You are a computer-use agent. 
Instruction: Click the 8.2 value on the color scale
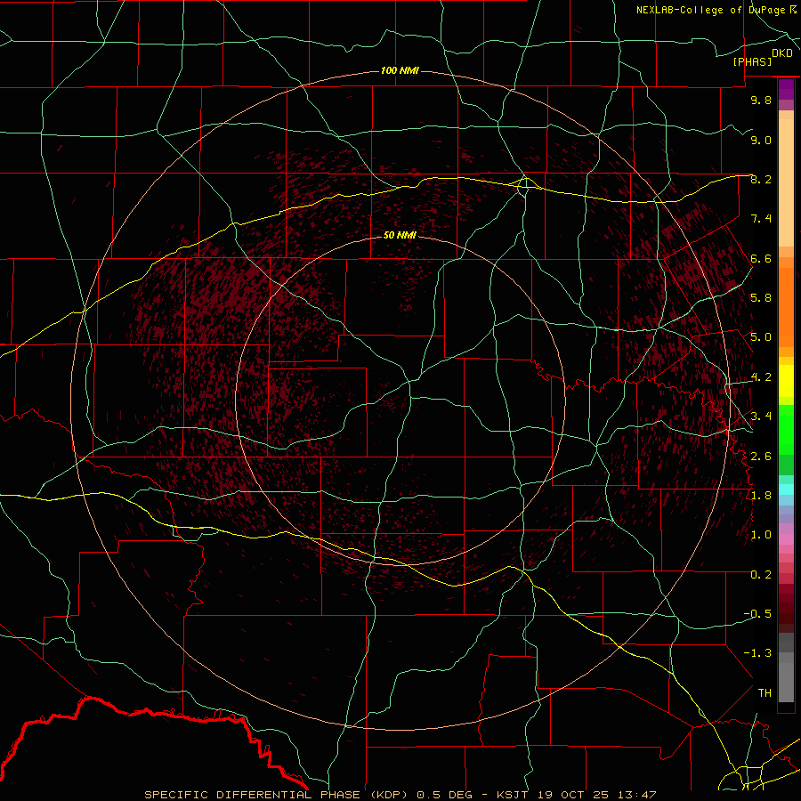coord(761,179)
